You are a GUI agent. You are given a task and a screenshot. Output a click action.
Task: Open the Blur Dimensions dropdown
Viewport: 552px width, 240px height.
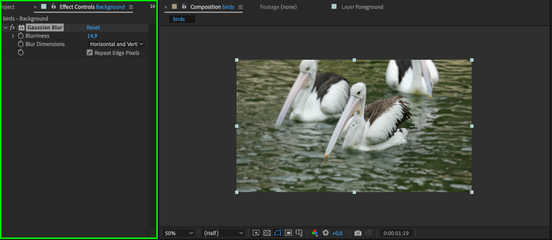[116, 44]
